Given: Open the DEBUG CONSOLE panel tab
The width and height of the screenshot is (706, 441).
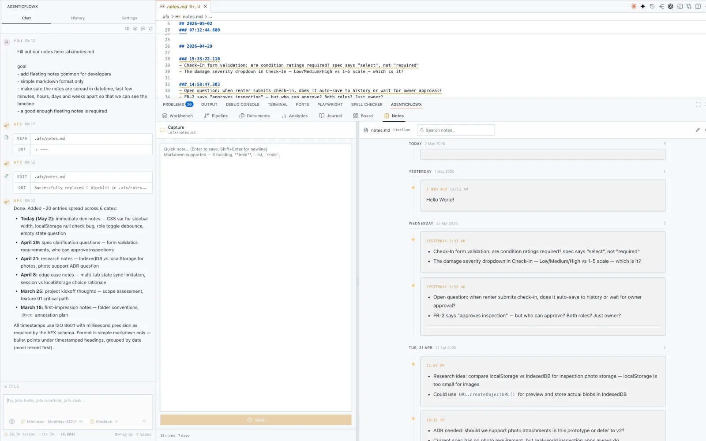Looking at the screenshot, I should pyautogui.click(x=243, y=105).
